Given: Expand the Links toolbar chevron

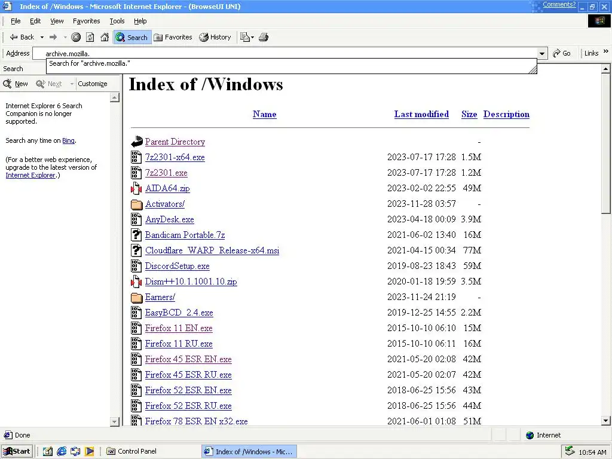Looking at the screenshot, I should pyautogui.click(x=606, y=51).
